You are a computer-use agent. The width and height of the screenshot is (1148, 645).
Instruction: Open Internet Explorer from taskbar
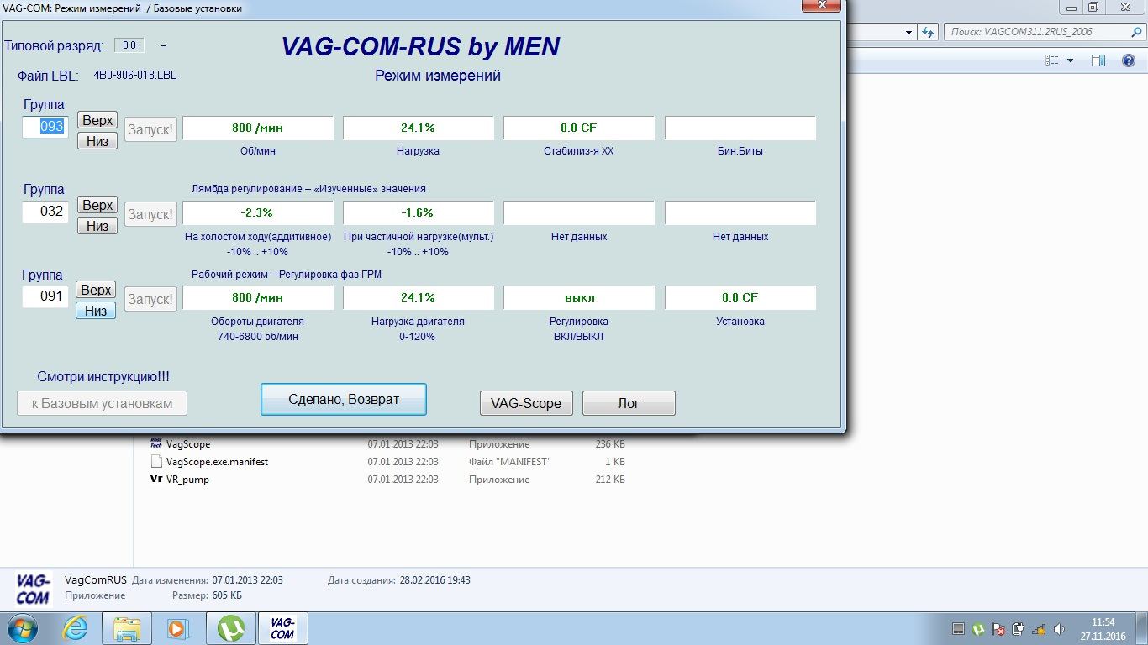point(76,627)
